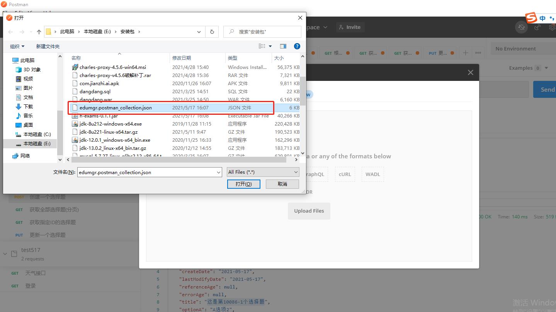Open tab options three-dots menu

(x=478, y=53)
